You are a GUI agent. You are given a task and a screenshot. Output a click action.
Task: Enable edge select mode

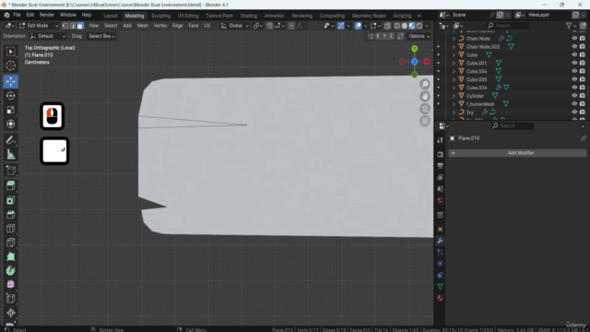(x=73, y=26)
